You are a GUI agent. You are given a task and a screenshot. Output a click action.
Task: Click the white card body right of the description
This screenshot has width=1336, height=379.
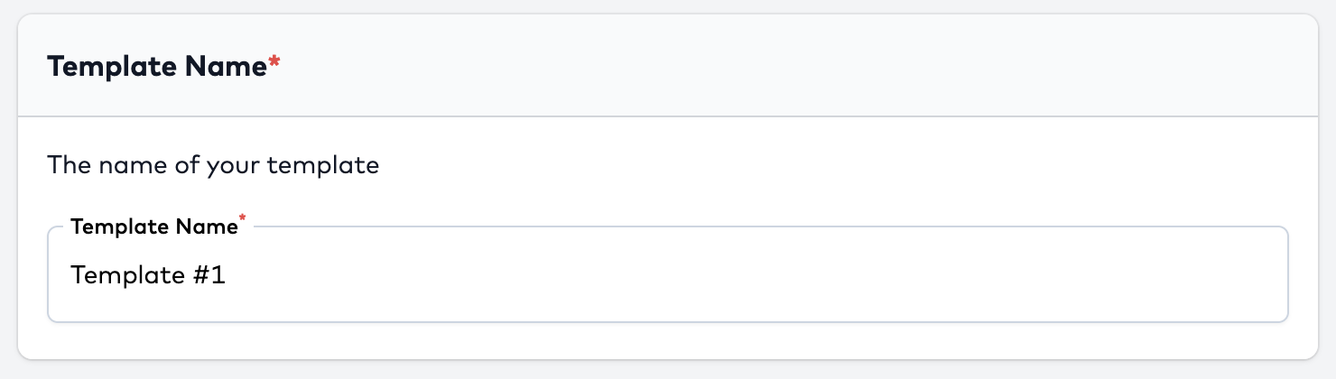click(x=812, y=166)
